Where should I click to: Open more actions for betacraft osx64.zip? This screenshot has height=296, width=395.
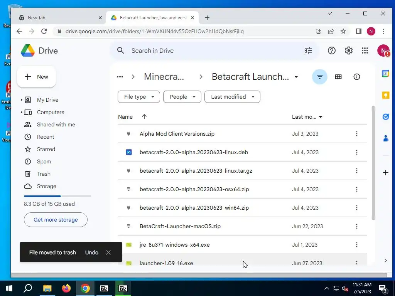tap(356, 189)
